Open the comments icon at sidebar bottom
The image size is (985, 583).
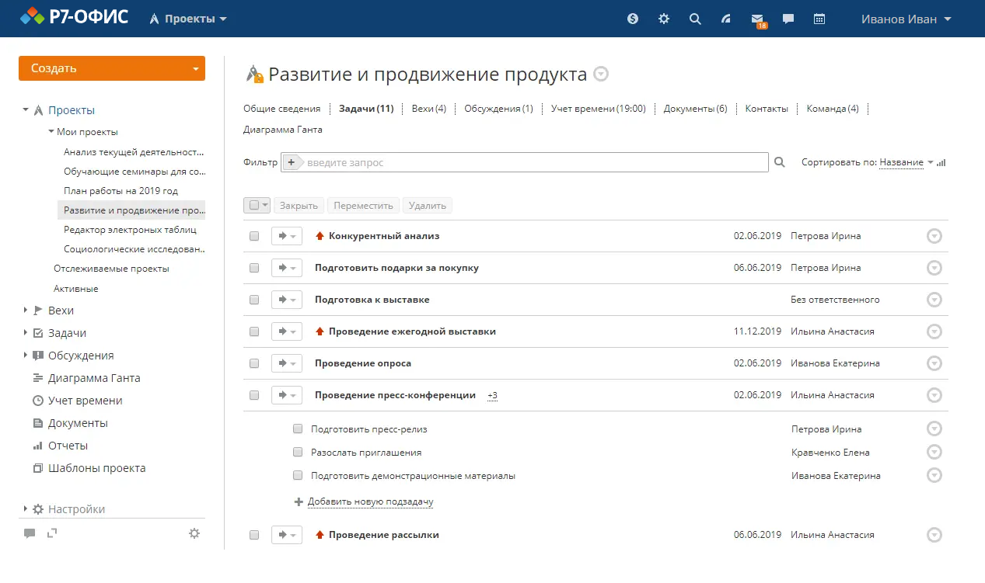[x=30, y=533]
